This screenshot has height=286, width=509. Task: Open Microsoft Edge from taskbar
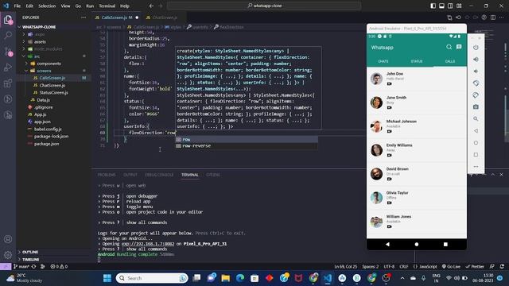coord(240,278)
